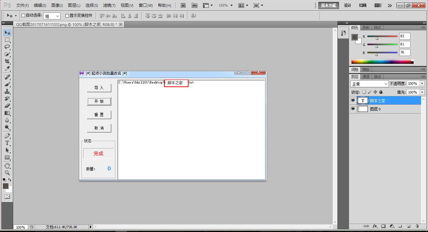Screen dimensions: 428x232
Task: Enable the 自动选择 checkbox
Action: click(x=23, y=15)
